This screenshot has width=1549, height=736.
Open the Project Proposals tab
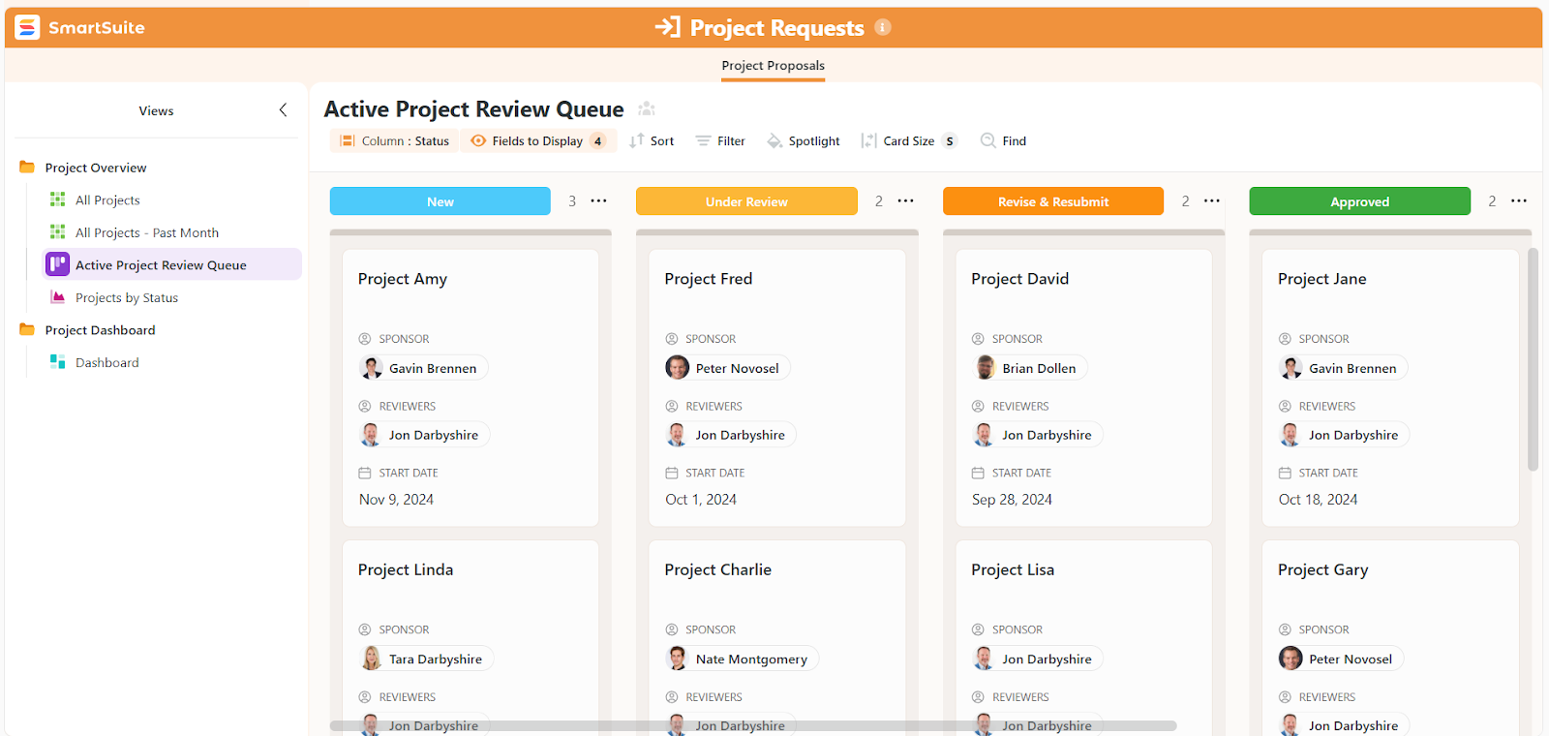click(x=773, y=66)
